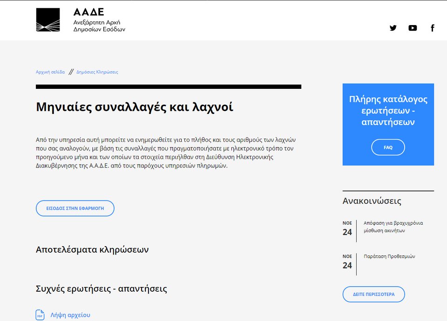Click ΕΙΣΟΔΟΣ ΣΤΗΝ ΕΦΑΡΜΟΓΗ
447x321 pixels.
point(75,208)
